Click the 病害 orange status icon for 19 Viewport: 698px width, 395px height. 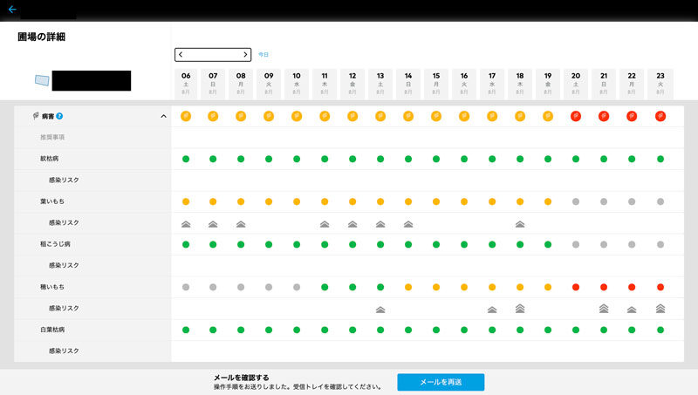pos(548,116)
